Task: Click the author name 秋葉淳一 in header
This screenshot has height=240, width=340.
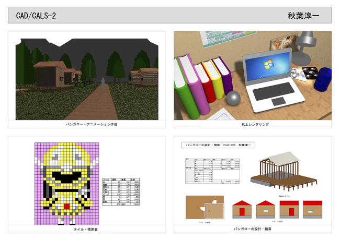Action: [303, 16]
